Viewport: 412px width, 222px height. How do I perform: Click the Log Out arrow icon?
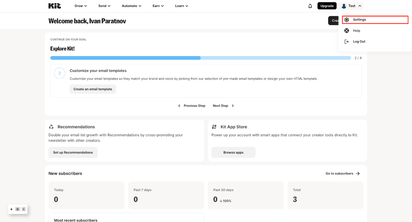coord(347,41)
